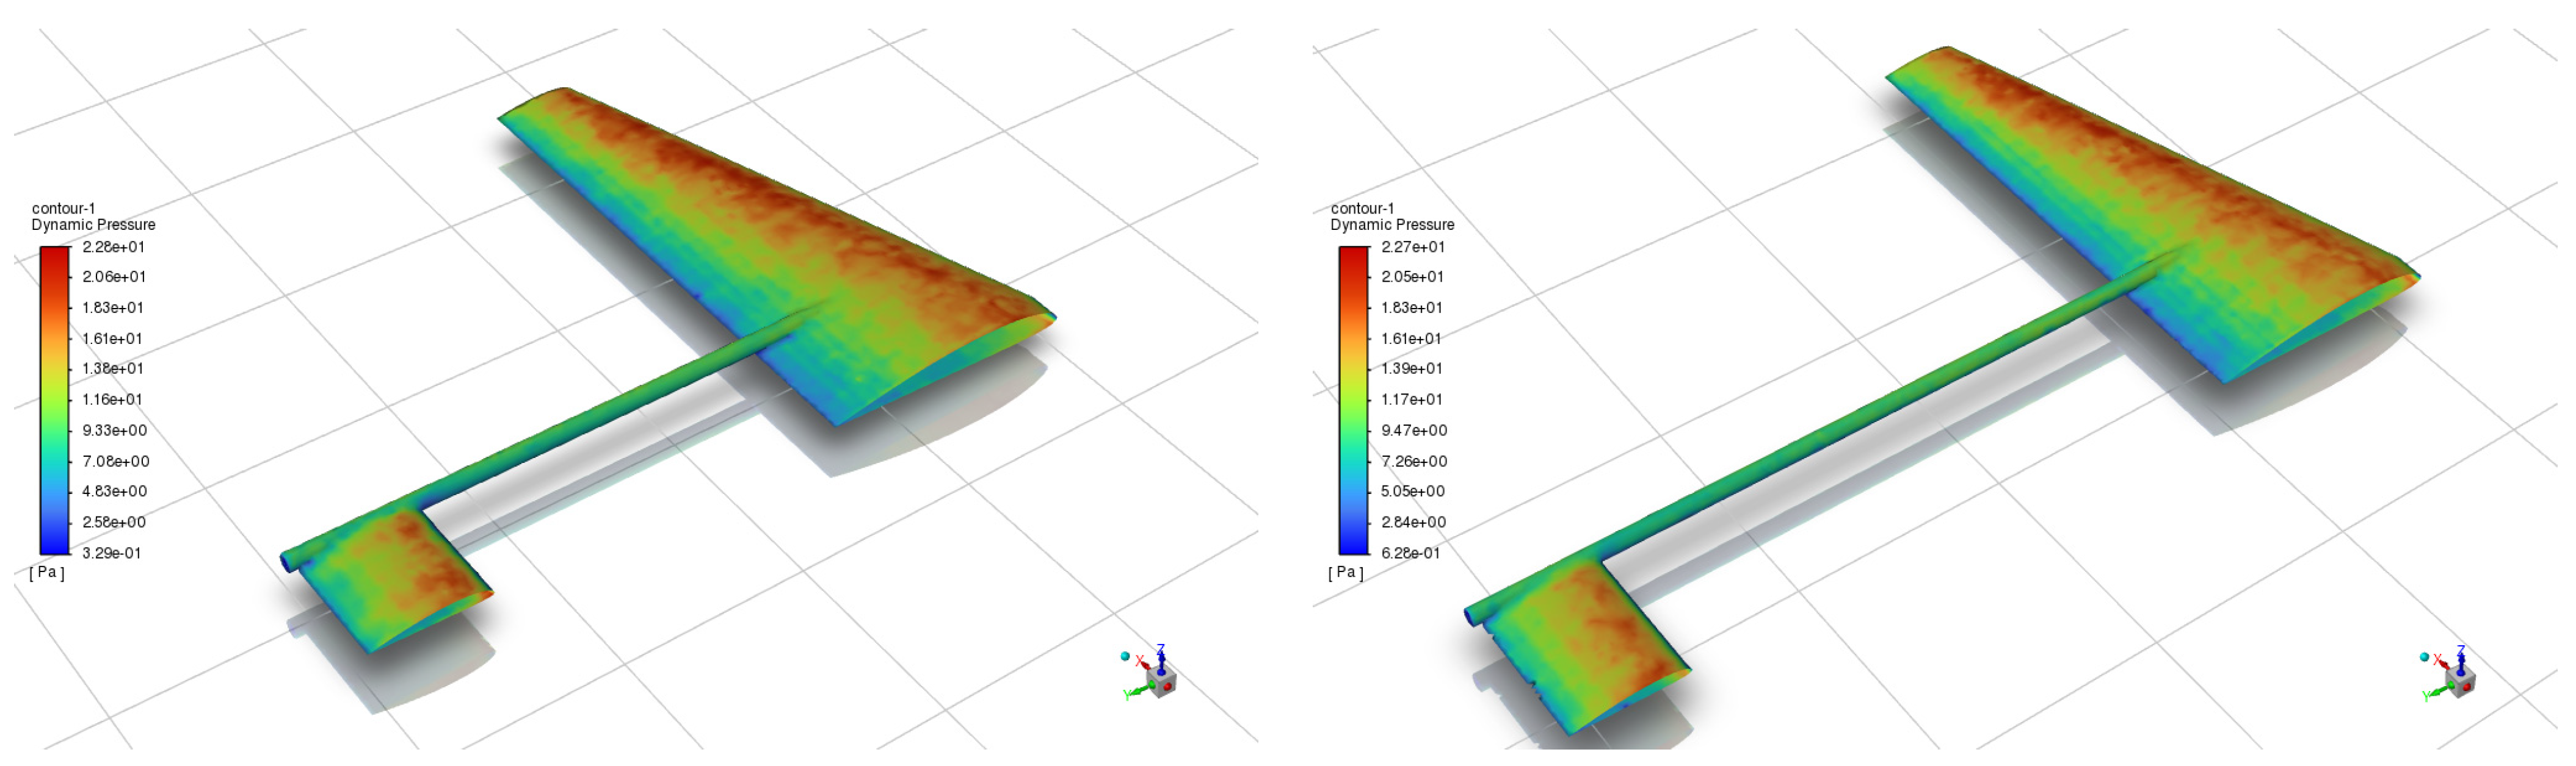Image resolution: width=2576 pixels, height=766 pixels.
Task: Click the cyan isometric sphere in left triad
Action: click(x=1125, y=656)
